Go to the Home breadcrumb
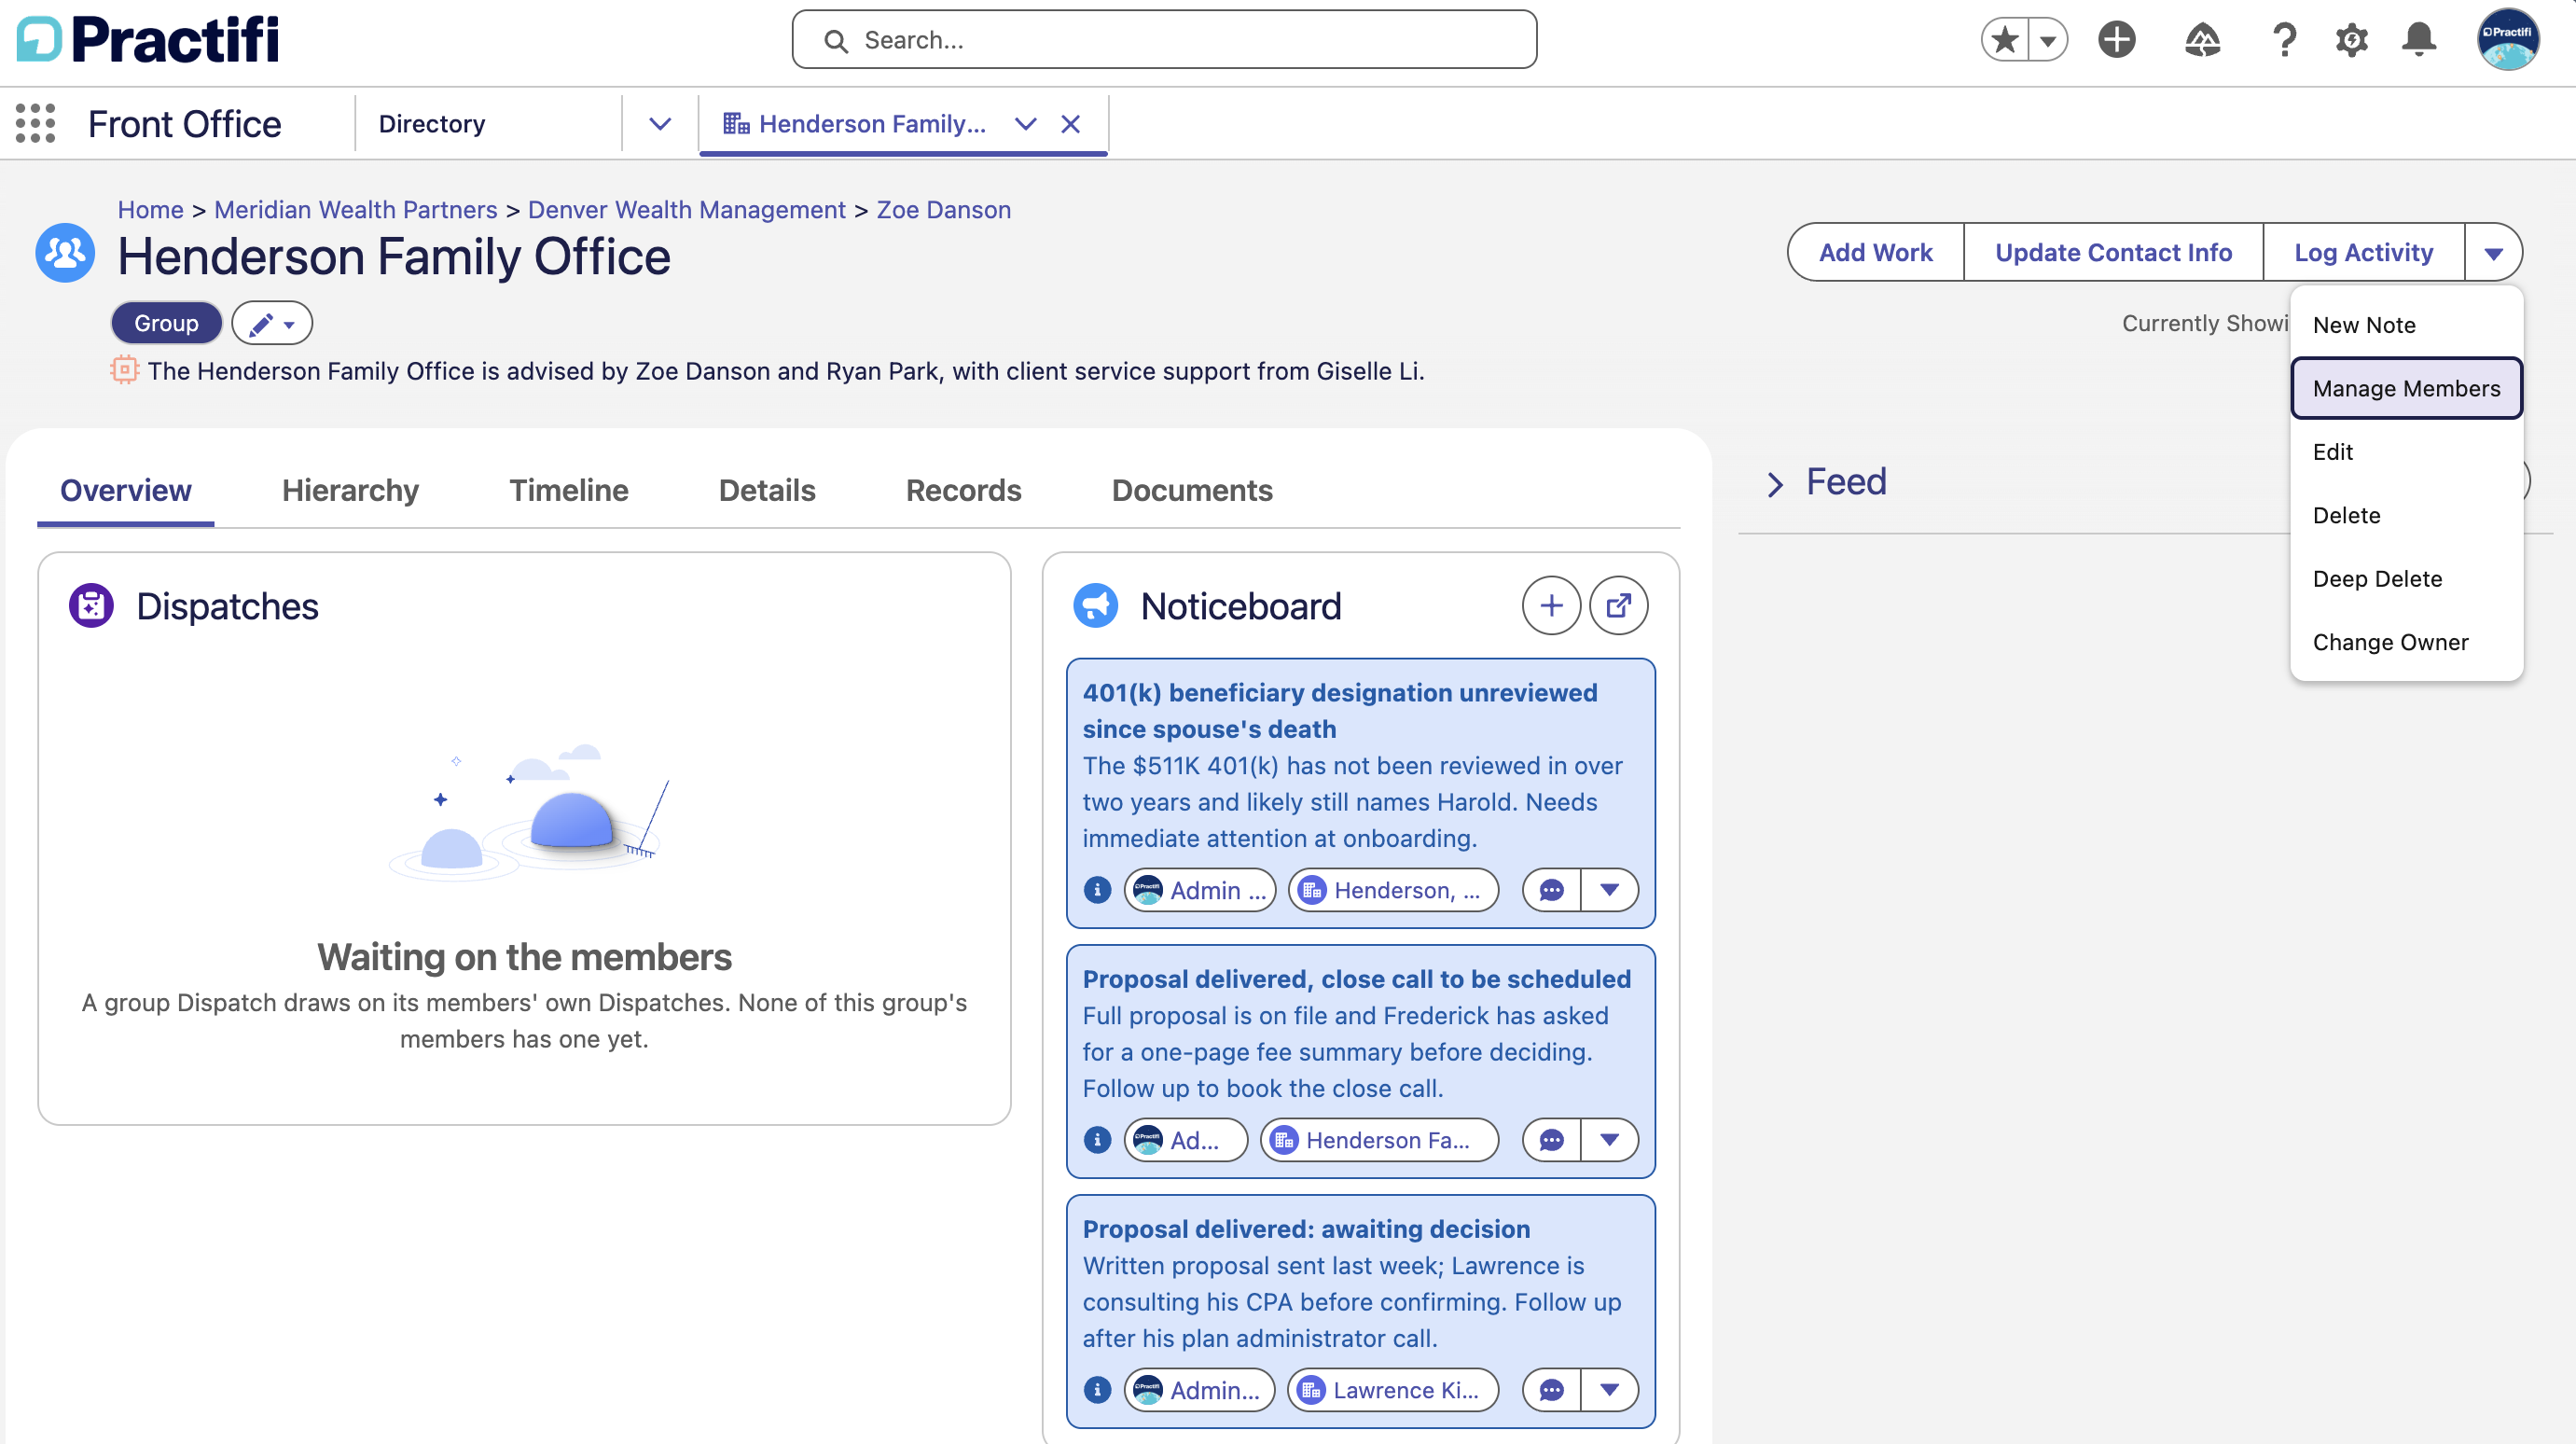Screen dimensions: 2576x1444 [150, 210]
